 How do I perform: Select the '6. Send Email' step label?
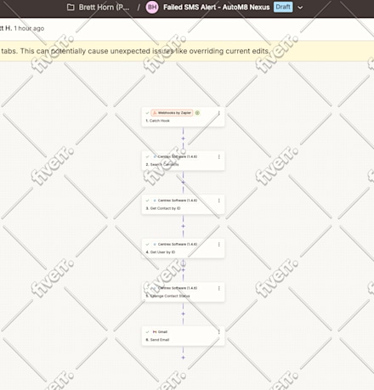point(157,340)
